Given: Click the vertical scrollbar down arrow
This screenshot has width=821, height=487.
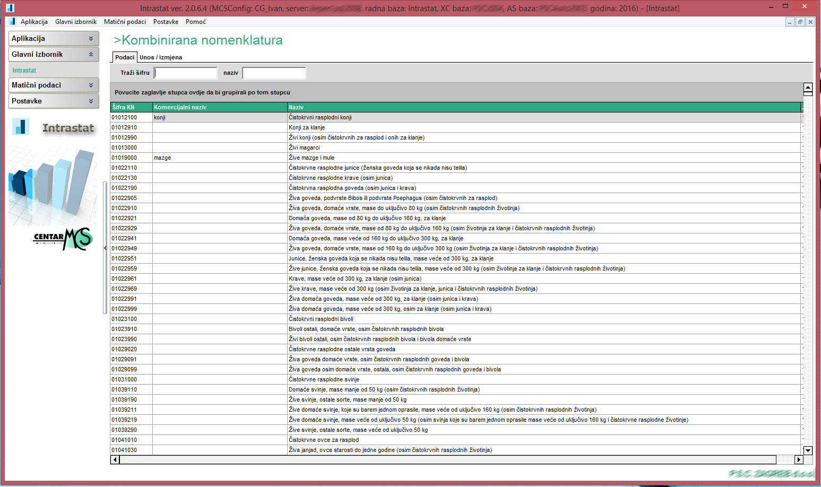Looking at the screenshot, I should click(808, 450).
